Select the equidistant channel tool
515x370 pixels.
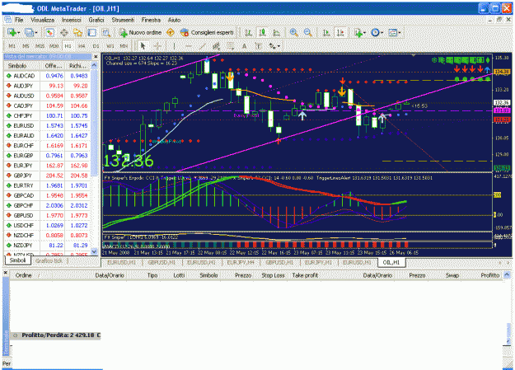pos(217,46)
